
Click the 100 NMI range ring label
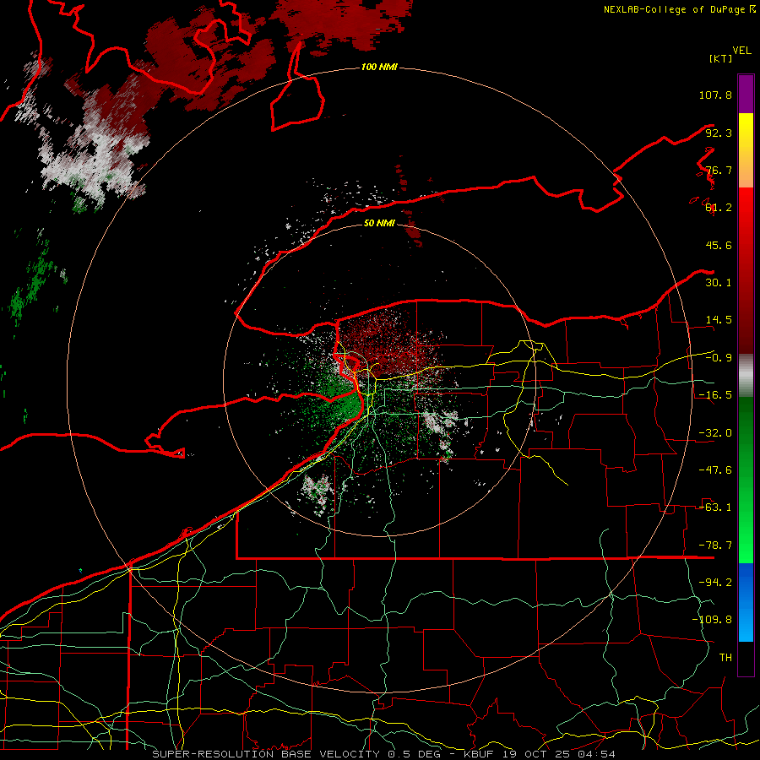pos(379,67)
